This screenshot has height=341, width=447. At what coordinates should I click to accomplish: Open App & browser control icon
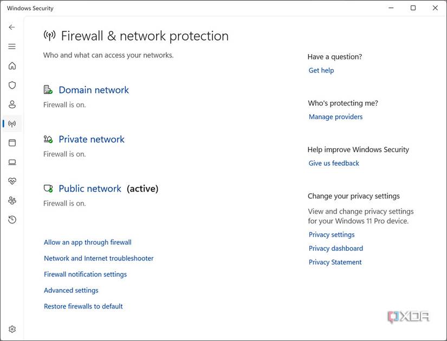tap(12, 143)
